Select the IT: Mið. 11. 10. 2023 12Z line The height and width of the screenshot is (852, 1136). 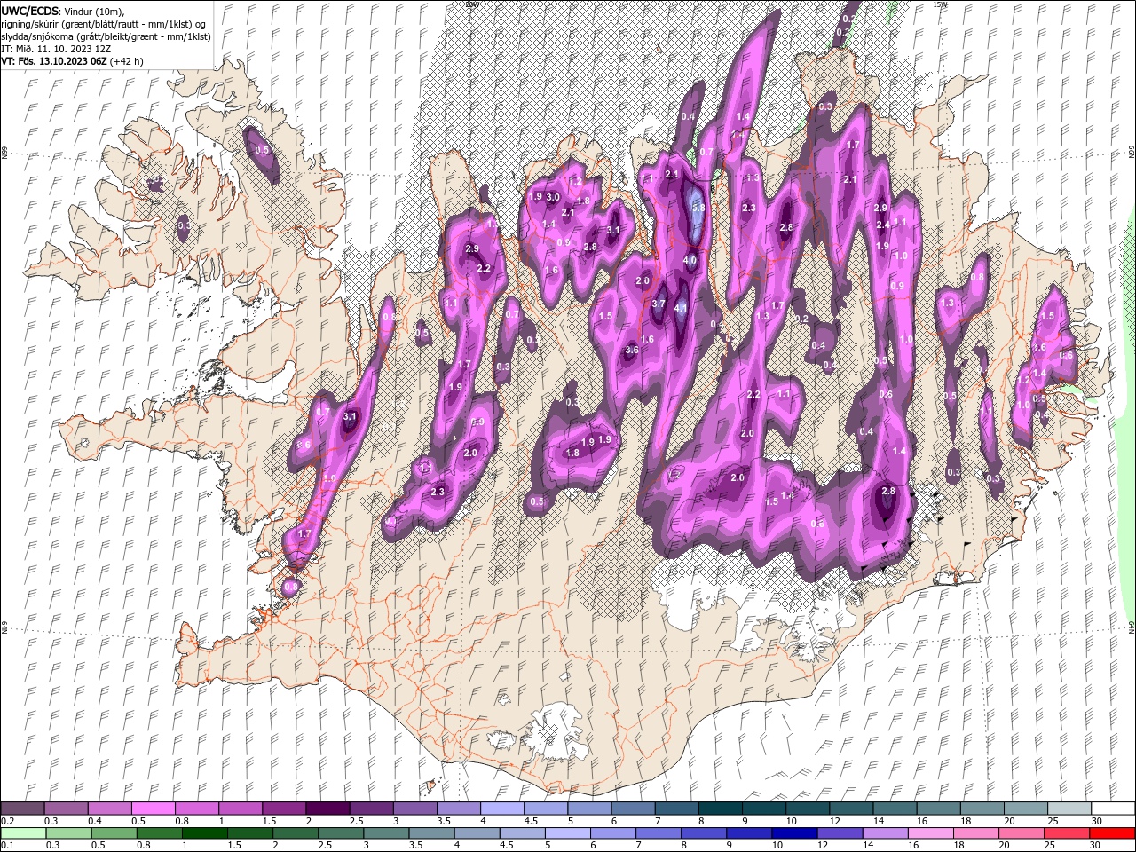click(x=56, y=49)
